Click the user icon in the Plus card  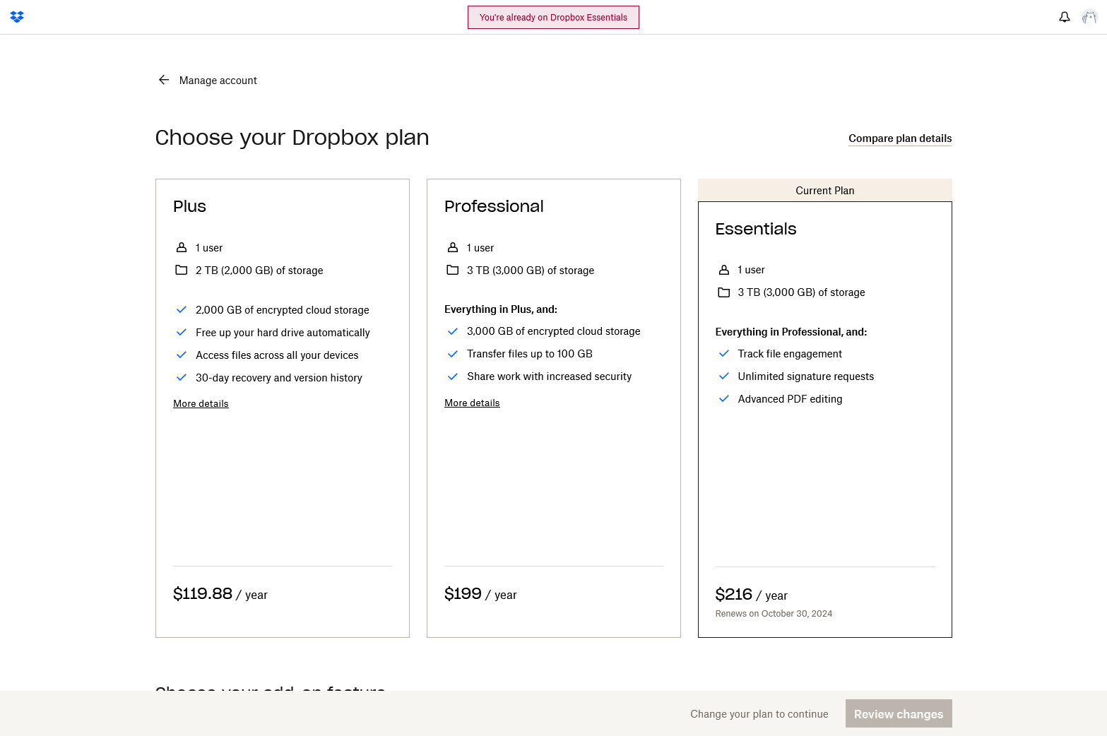[x=182, y=247]
